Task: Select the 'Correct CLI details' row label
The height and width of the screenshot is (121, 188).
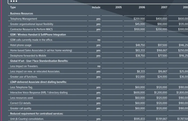Action: [x=21, y=103]
